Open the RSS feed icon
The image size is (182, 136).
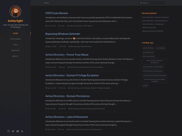click(x=22, y=131)
